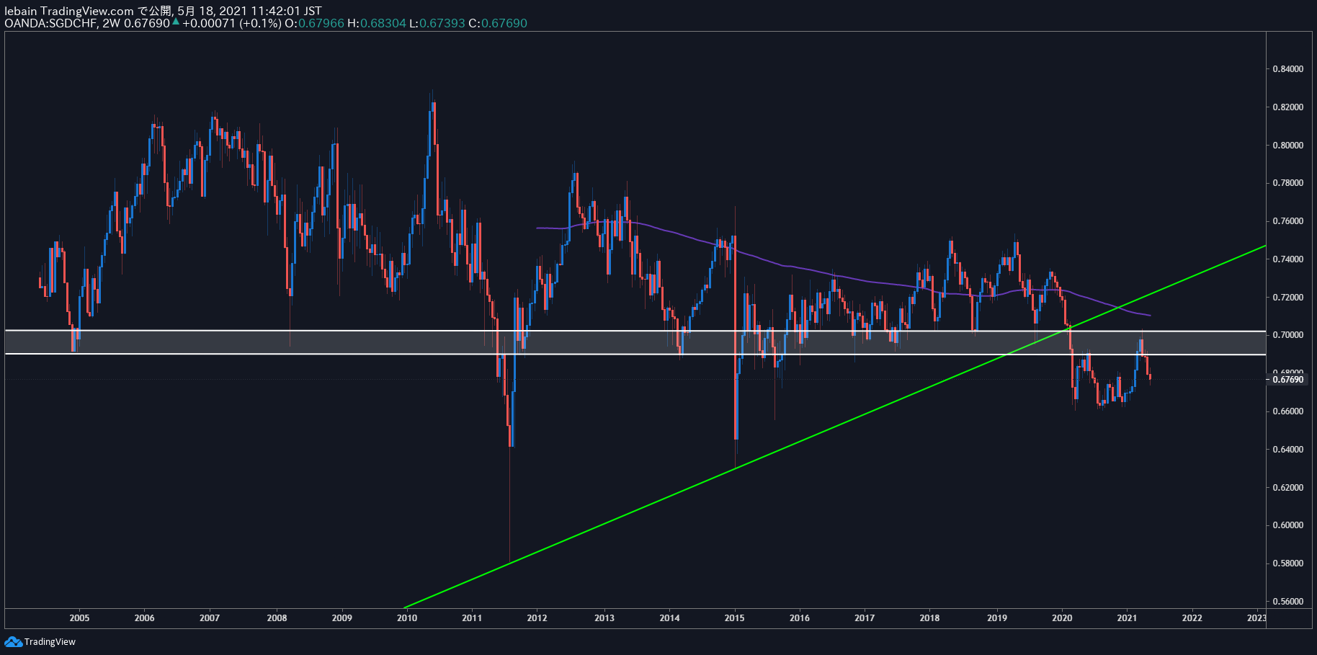Click the 0.66000 price axis label
The width and height of the screenshot is (1317, 655).
point(1287,411)
